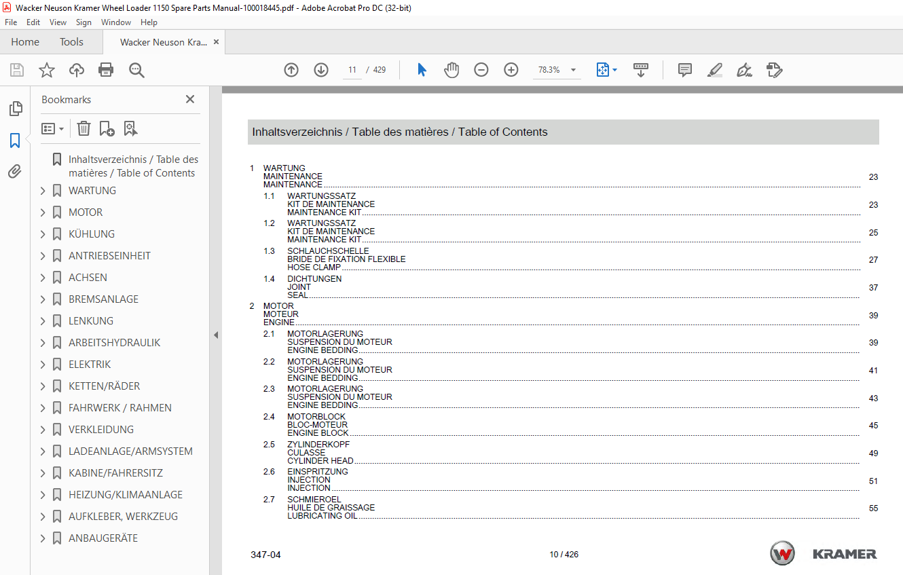Add a new bookmark icon
The image size is (903, 575).
(107, 128)
